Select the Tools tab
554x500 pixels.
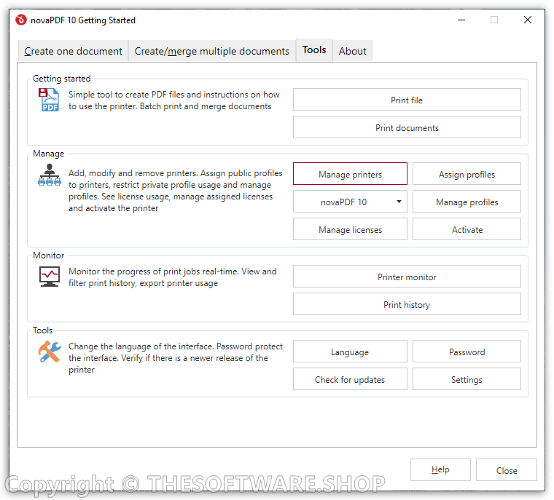pyautogui.click(x=314, y=49)
